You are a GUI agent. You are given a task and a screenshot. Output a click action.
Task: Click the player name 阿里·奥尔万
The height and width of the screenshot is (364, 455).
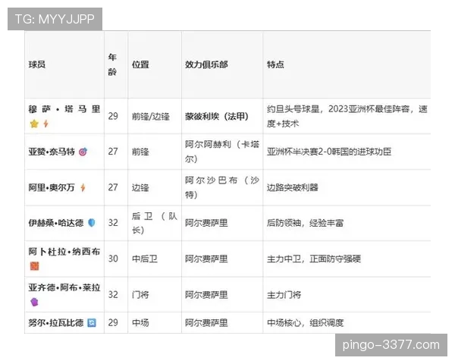click(52, 187)
